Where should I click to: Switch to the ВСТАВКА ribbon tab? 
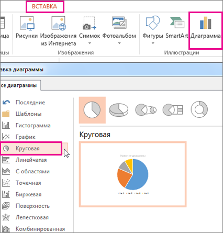click(44, 6)
